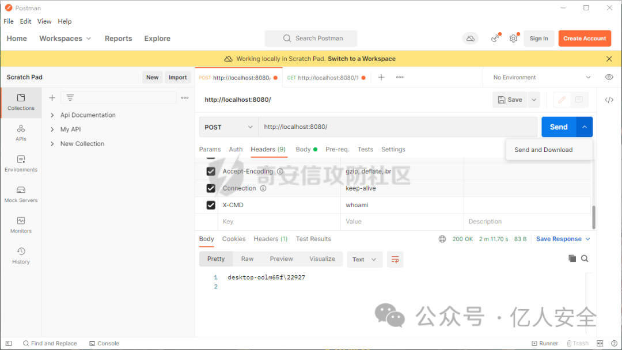Open the response Cookies tab

click(234, 239)
